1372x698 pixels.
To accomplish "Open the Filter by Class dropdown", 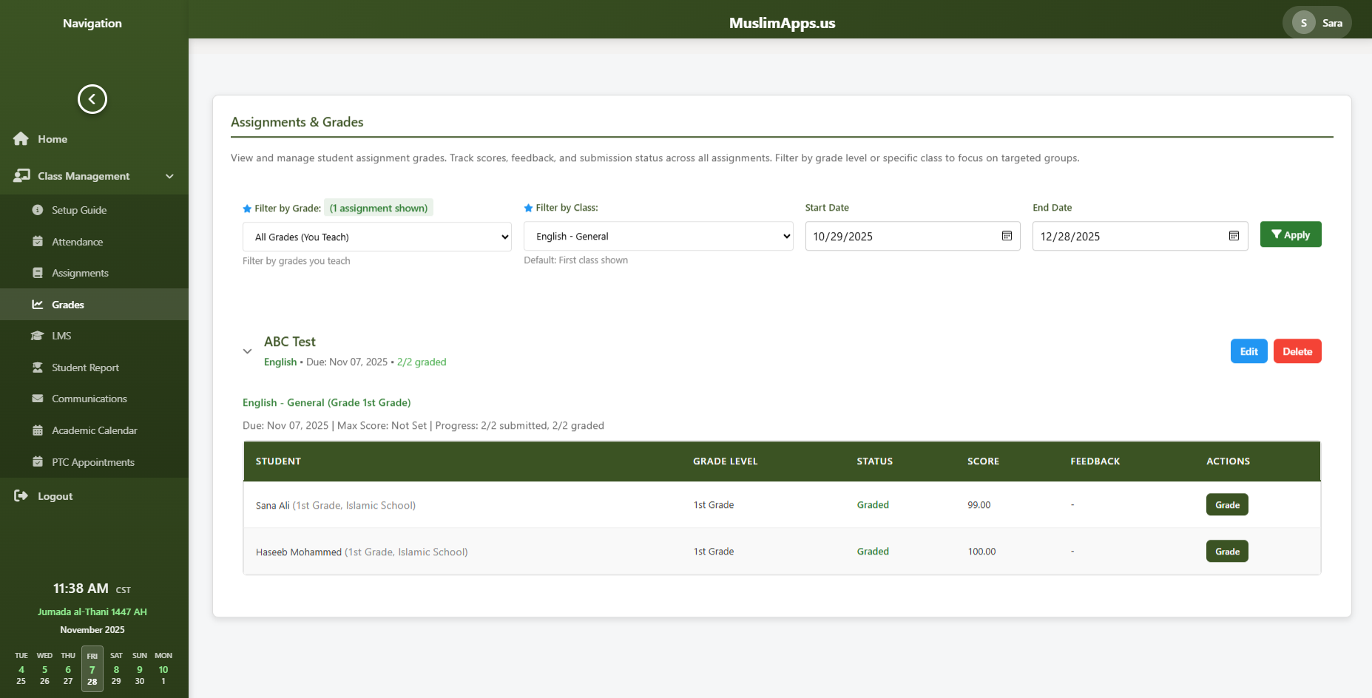I will click(658, 236).
